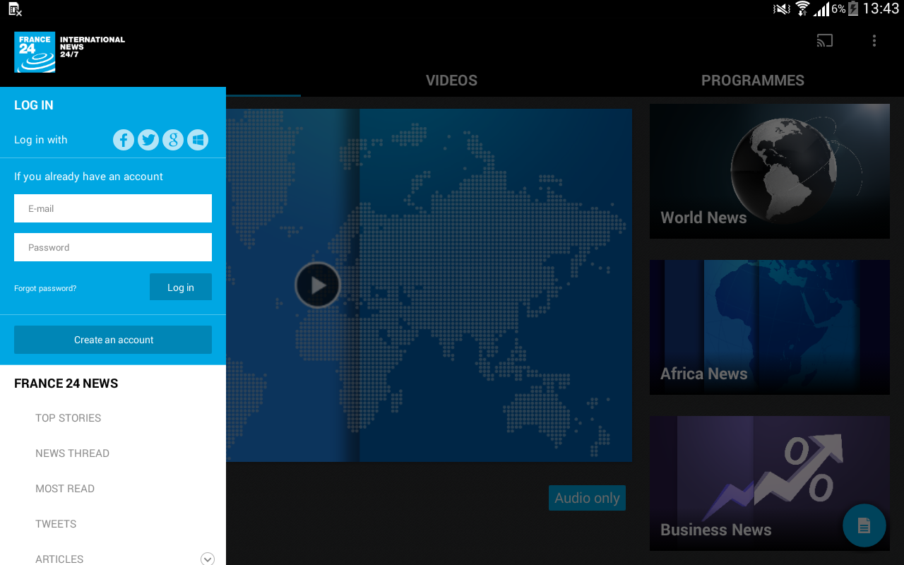The width and height of the screenshot is (904, 565).
Task: Open the Africa News thumbnail
Action: [770, 327]
